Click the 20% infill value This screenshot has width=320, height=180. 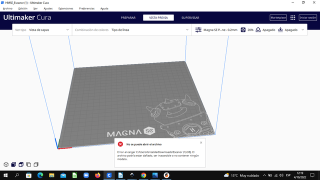[250, 30]
